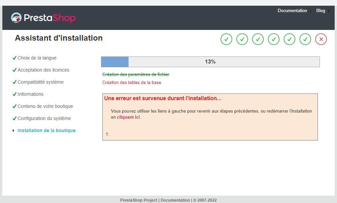Select Installation de la boutique step
This screenshot has height=203, width=337.
pyautogui.click(x=47, y=130)
